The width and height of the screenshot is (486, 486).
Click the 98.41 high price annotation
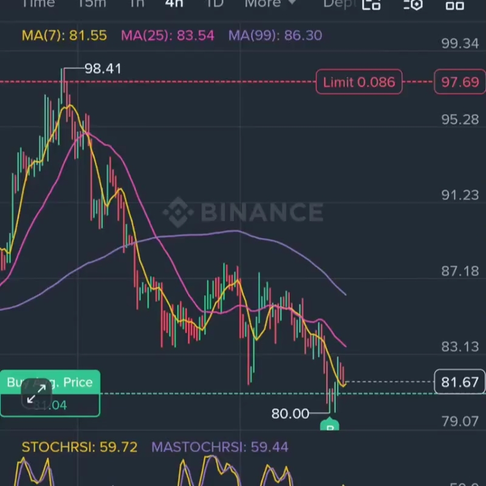point(103,69)
